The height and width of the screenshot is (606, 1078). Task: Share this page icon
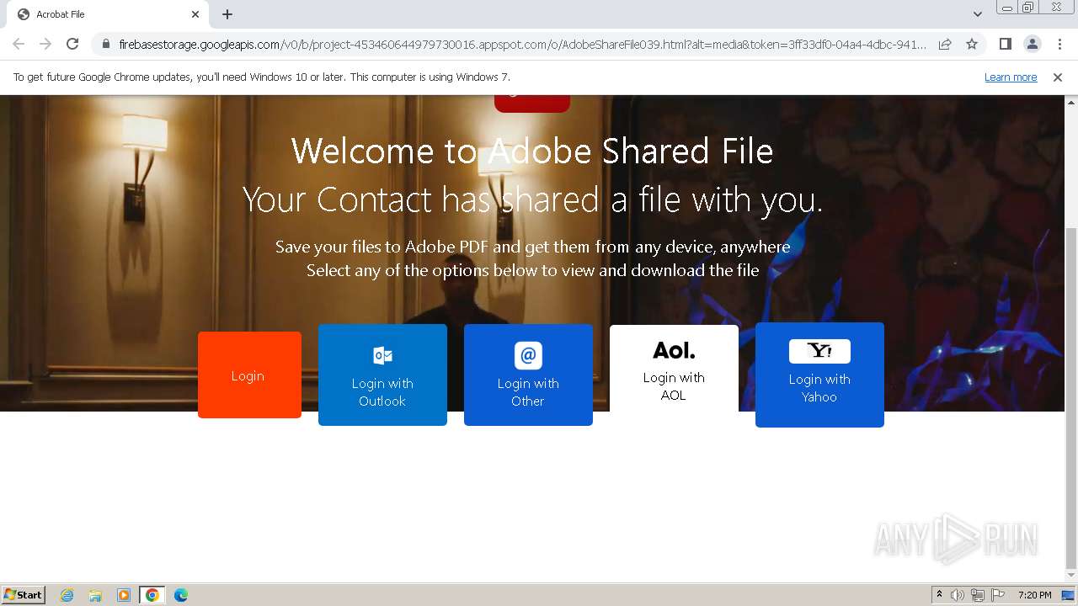pos(945,44)
